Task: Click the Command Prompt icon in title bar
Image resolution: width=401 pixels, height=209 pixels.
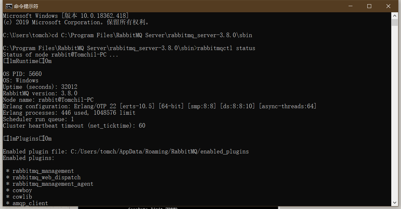Action: pos(9,6)
